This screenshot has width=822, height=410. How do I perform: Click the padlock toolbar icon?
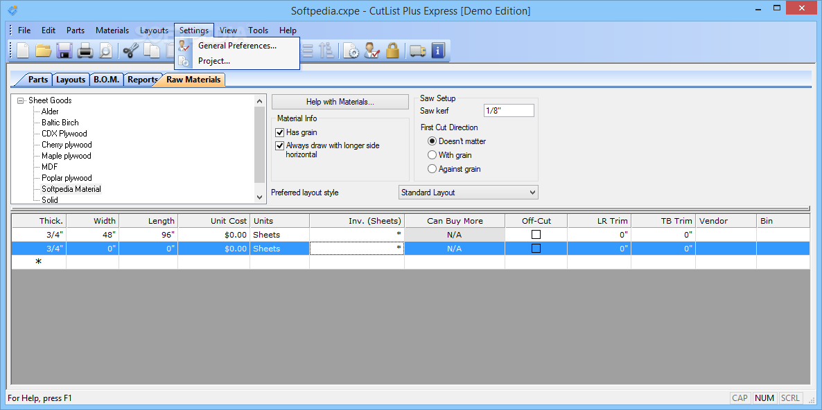pos(392,51)
